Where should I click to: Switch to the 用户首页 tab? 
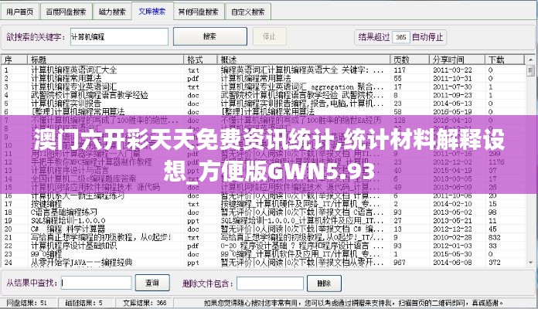point(20,12)
